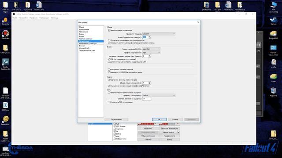
Task: Decrease the global audio offset stepper
Action: pyautogui.click(x=150, y=84)
